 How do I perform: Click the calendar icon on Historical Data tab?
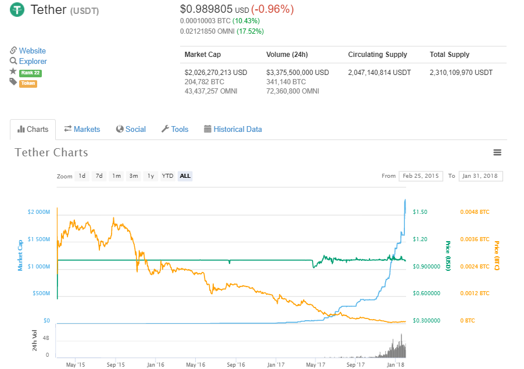click(x=207, y=129)
